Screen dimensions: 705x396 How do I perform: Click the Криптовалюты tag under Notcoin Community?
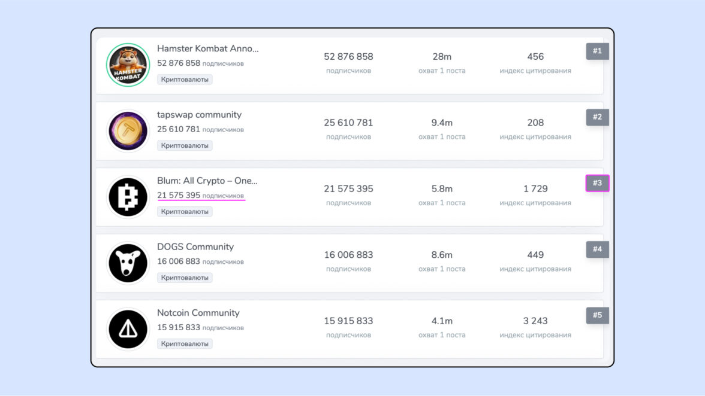185,344
